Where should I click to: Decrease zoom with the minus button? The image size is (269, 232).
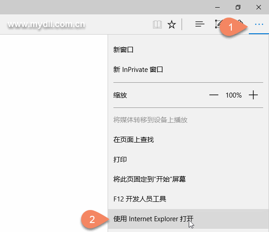(x=214, y=95)
